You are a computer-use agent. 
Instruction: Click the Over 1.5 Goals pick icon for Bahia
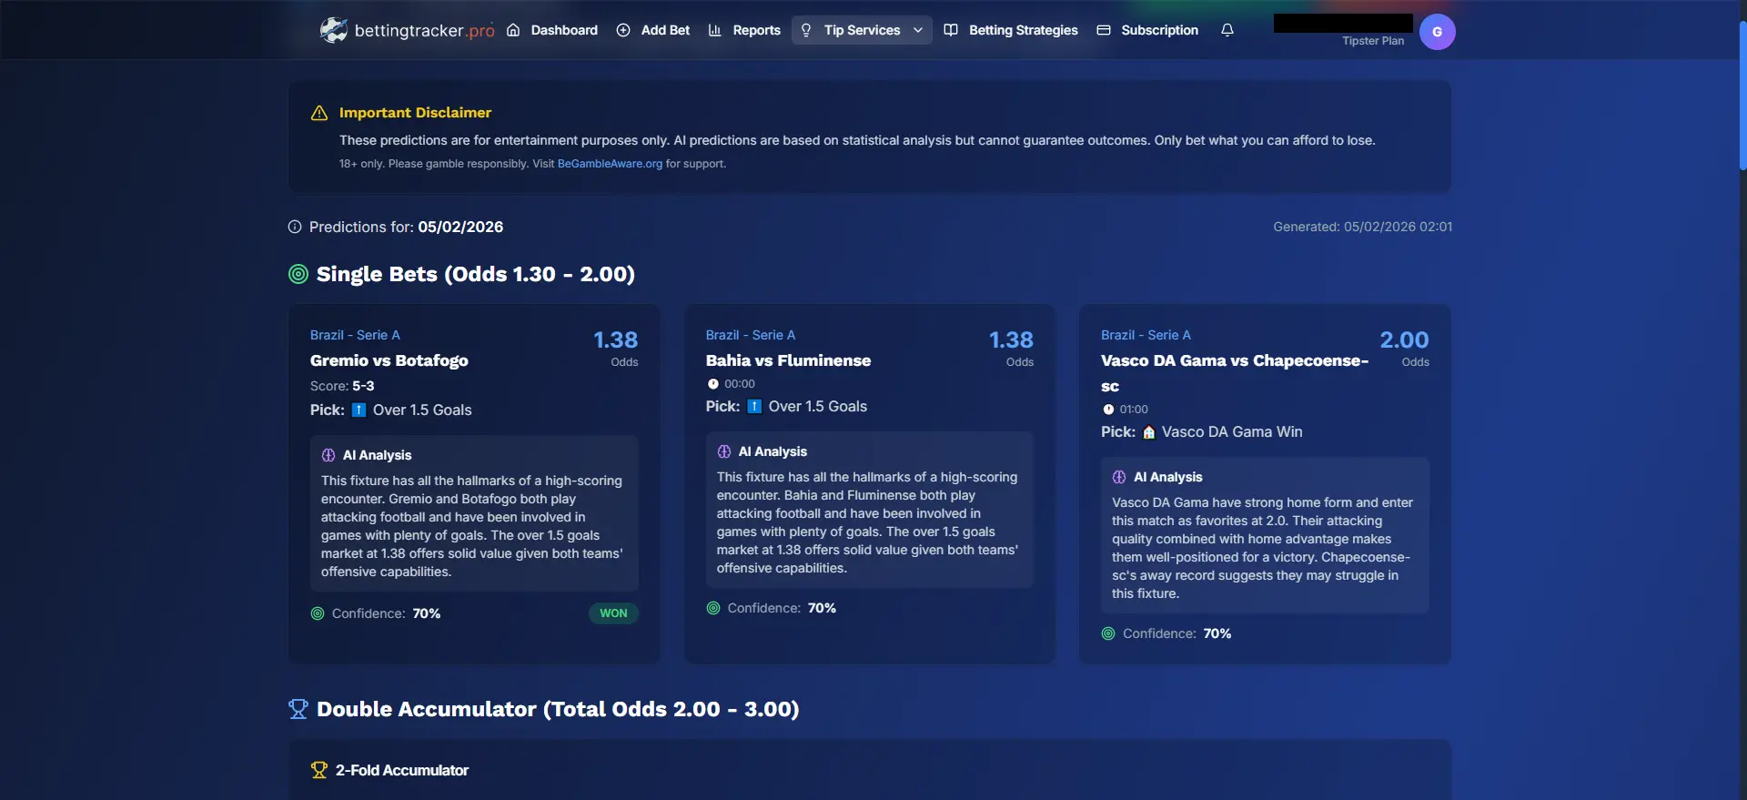tap(754, 406)
